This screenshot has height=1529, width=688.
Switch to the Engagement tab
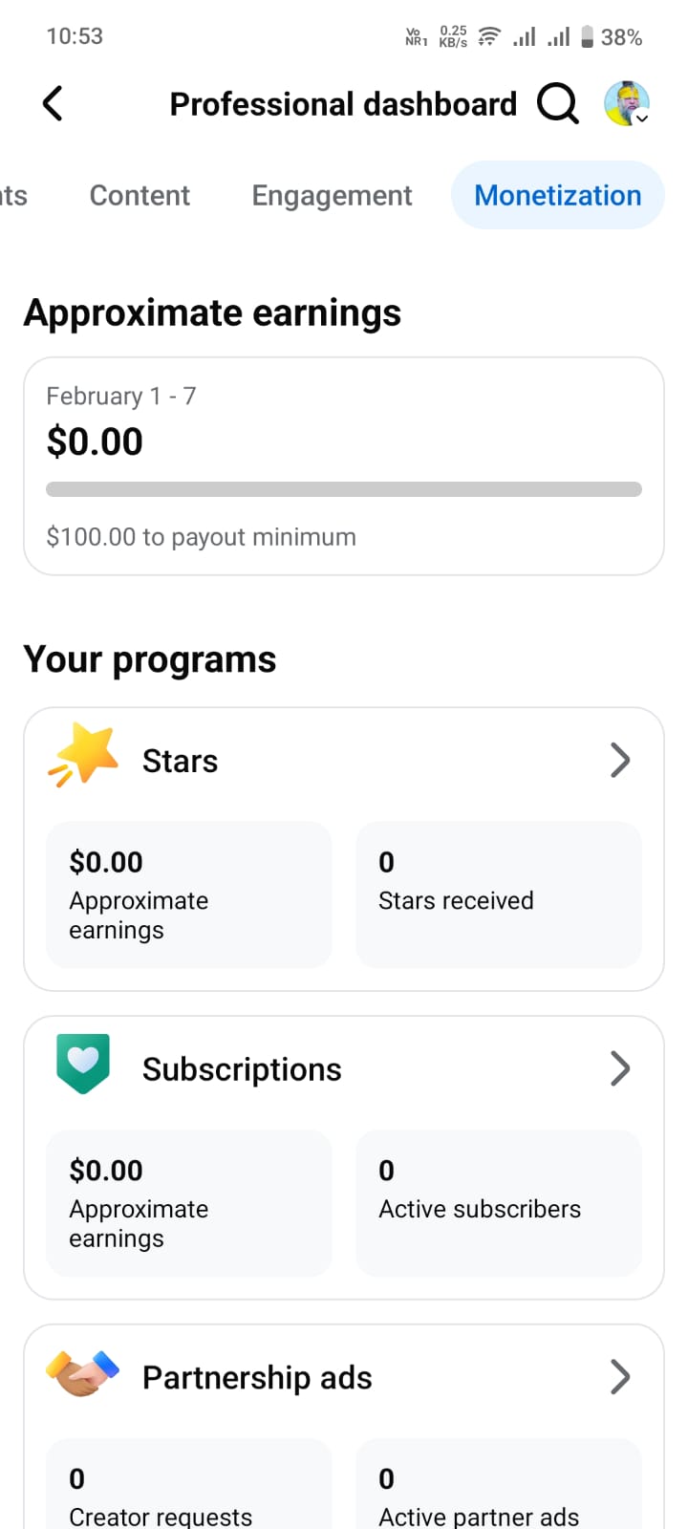[332, 195]
